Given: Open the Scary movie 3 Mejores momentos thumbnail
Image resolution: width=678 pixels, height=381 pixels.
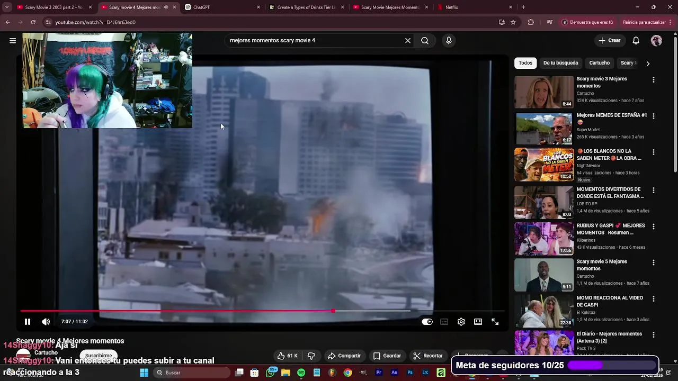Looking at the screenshot, I should pyautogui.click(x=544, y=92).
